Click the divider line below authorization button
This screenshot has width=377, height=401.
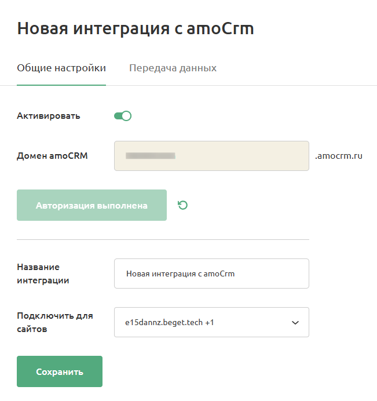click(163, 239)
